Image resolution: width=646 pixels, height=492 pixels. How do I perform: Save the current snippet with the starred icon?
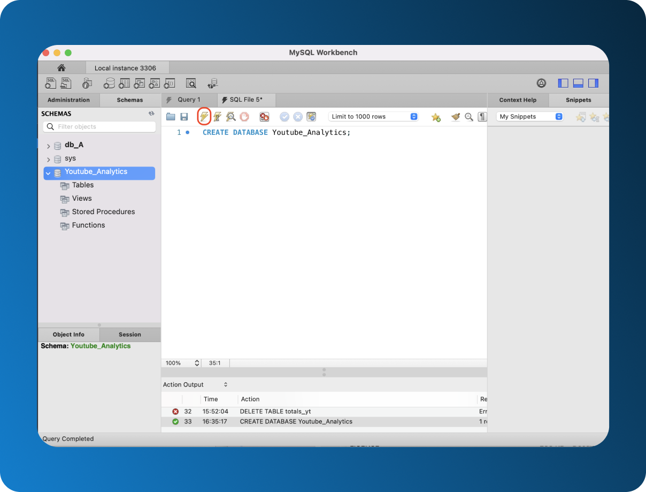[x=436, y=116]
